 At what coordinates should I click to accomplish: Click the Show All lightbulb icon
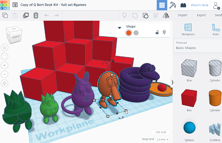tap(124, 15)
